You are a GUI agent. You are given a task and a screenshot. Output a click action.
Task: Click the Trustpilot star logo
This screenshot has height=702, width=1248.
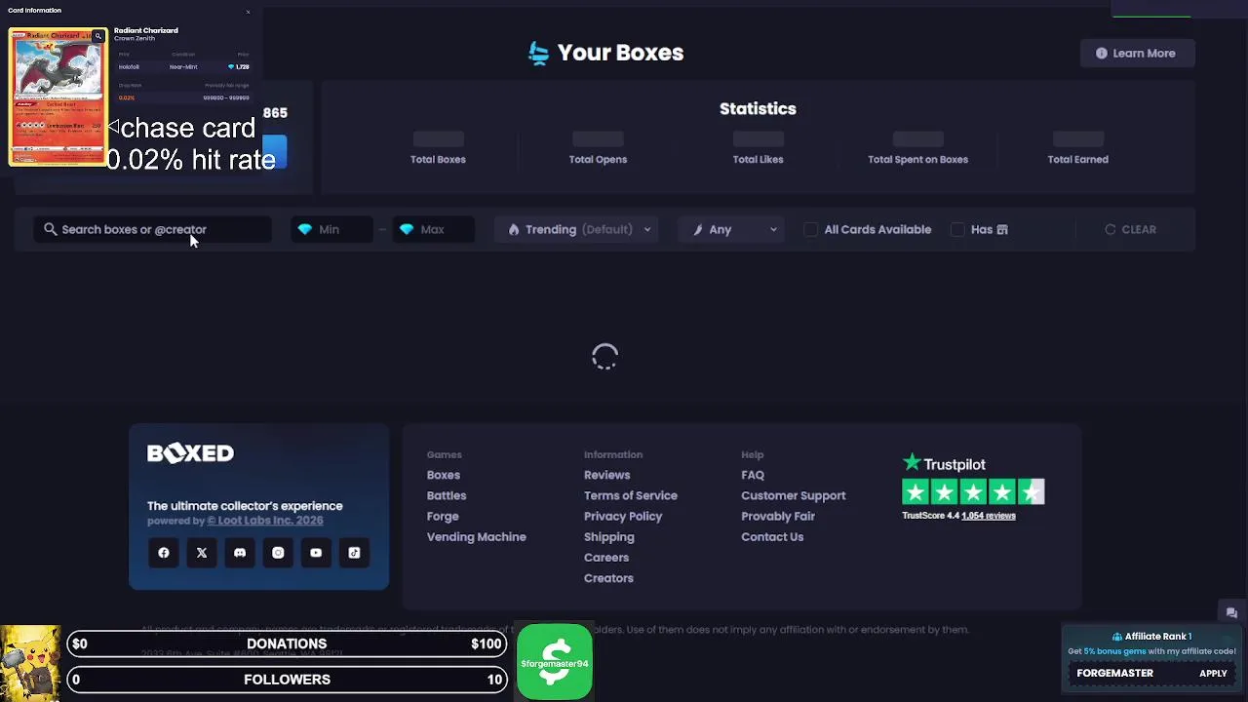click(912, 463)
